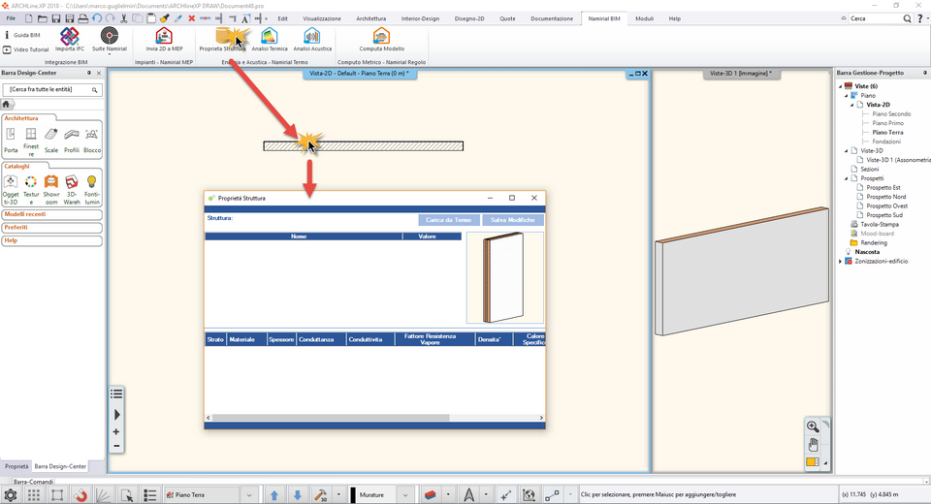Open the Showroom catalog
The image size is (931, 504).
pos(51,189)
